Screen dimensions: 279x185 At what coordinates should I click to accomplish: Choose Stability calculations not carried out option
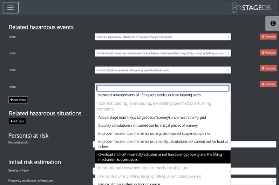pyautogui.click(x=148, y=125)
